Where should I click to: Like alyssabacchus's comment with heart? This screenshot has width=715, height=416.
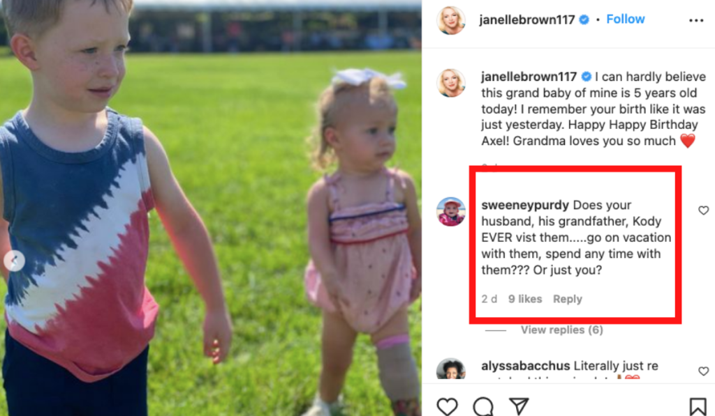704,371
